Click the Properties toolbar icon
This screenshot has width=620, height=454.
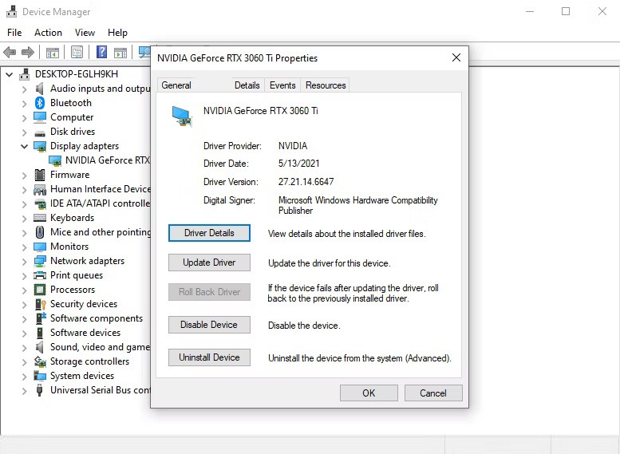(x=77, y=53)
